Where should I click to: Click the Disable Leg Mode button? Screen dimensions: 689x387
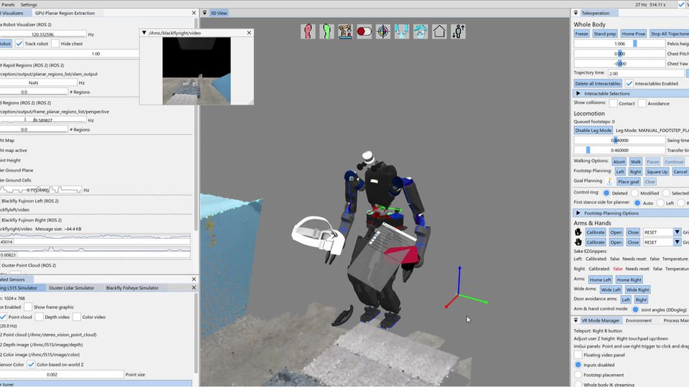[594, 130]
